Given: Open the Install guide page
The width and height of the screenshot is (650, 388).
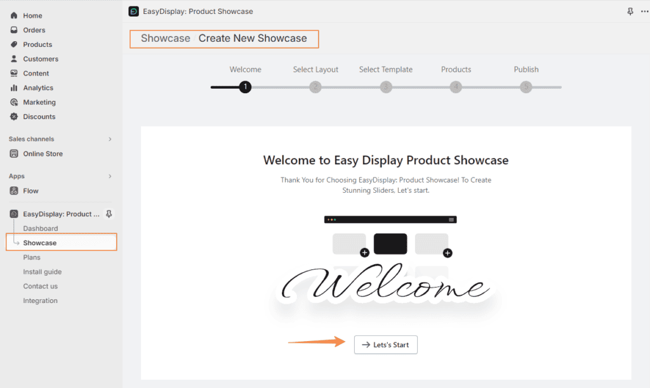Looking at the screenshot, I should pos(42,271).
